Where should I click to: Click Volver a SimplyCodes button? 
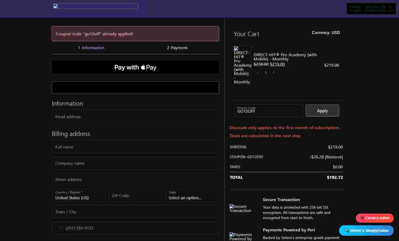(x=366, y=231)
